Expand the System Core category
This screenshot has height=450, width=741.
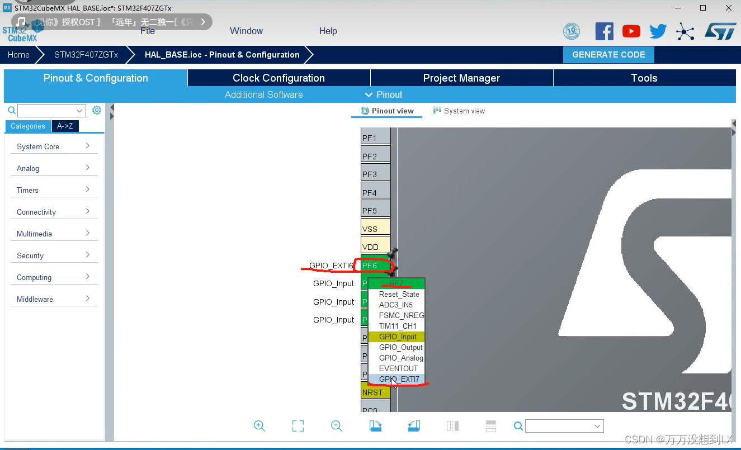(x=53, y=146)
